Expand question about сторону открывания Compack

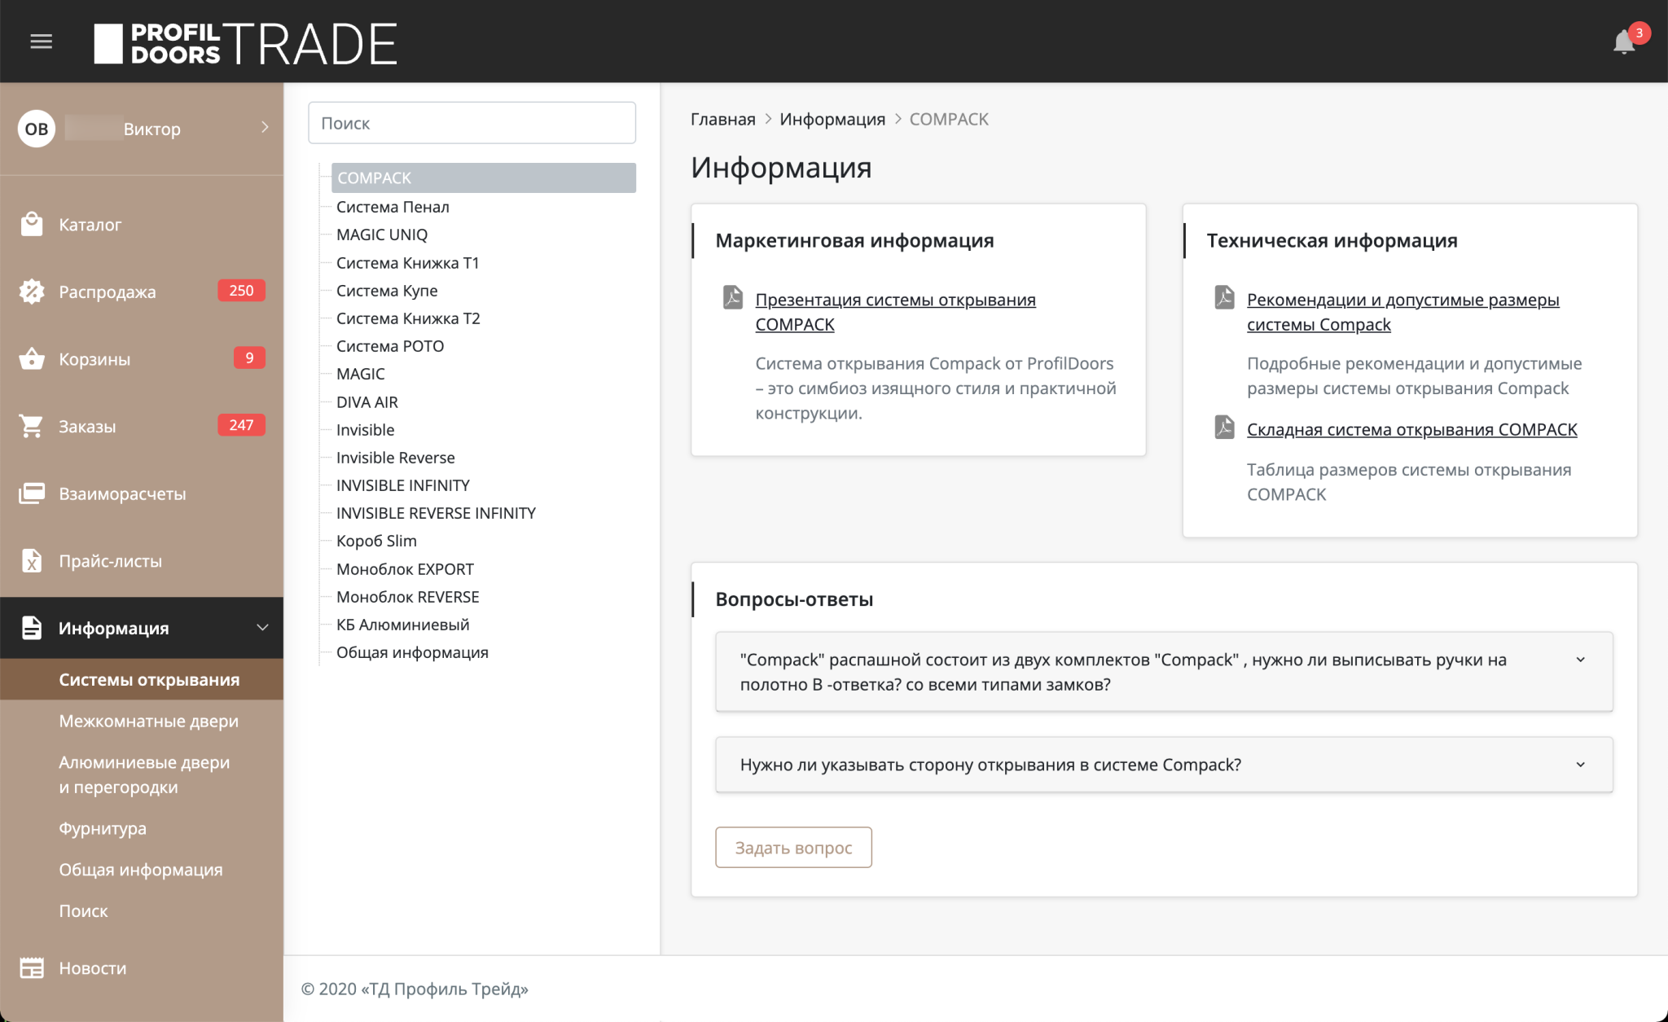1580,765
